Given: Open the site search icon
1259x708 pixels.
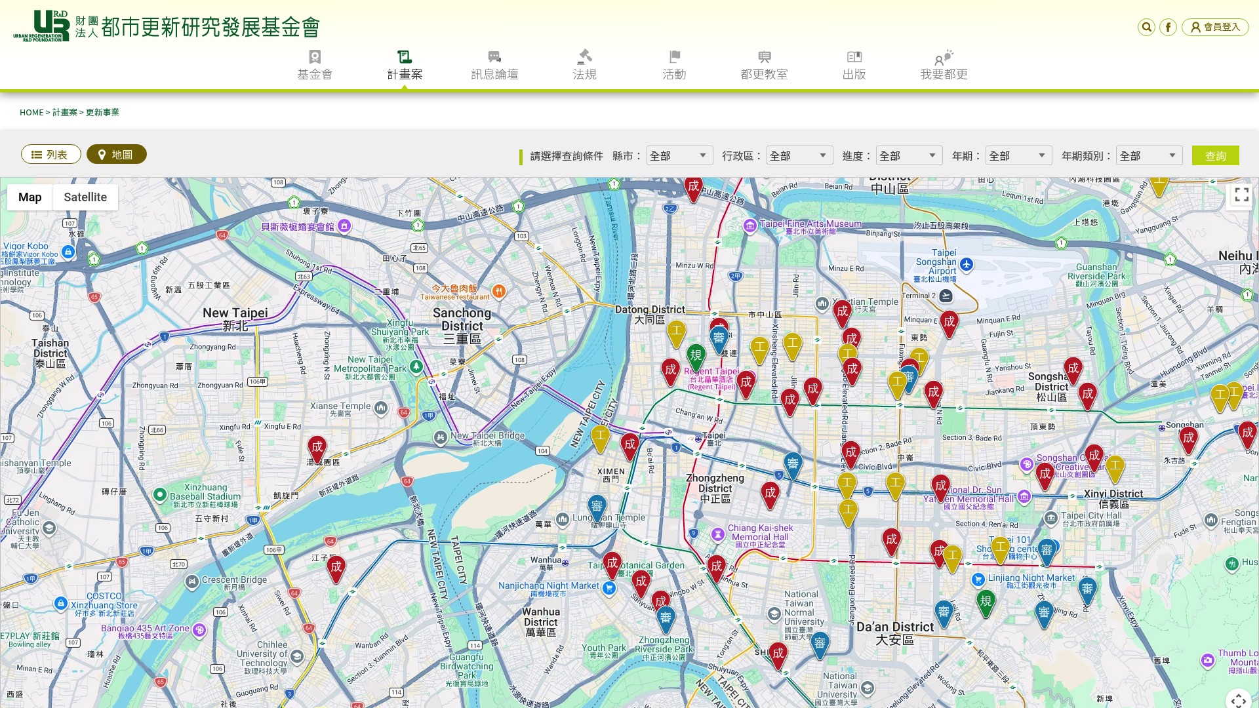Looking at the screenshot, I should [x=1146, y=27].
